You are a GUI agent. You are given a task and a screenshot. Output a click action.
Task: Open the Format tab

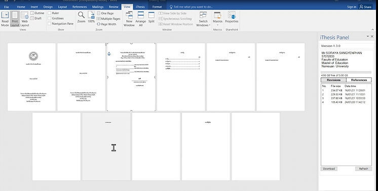click(157, 7)
